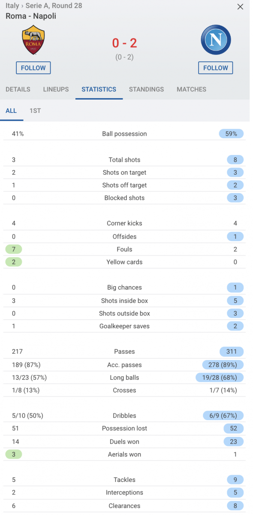Click the green Roma fouls badge showing 7

pyautogui.click(x=14, y=249)
